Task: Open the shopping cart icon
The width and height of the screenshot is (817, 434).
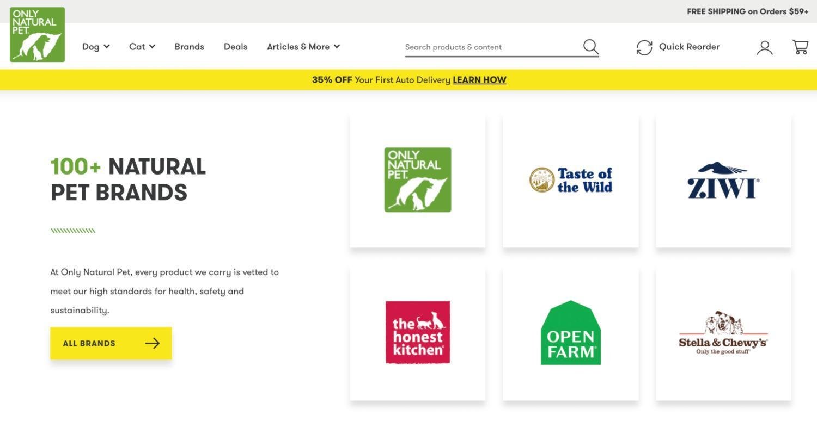Action: click(800, 47)
